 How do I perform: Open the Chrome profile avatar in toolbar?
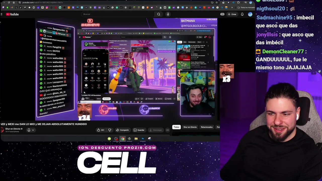pyautogui.click(x=251, y=3)
